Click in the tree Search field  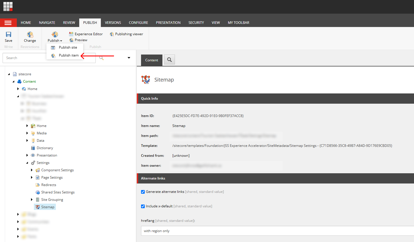[x=49, y=58]
